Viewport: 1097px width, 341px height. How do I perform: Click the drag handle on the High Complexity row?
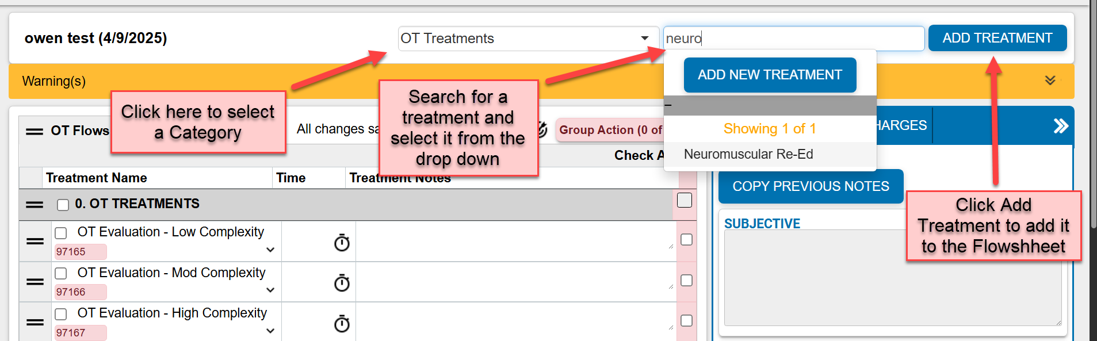pyautogui.click(x=33, y=321)
